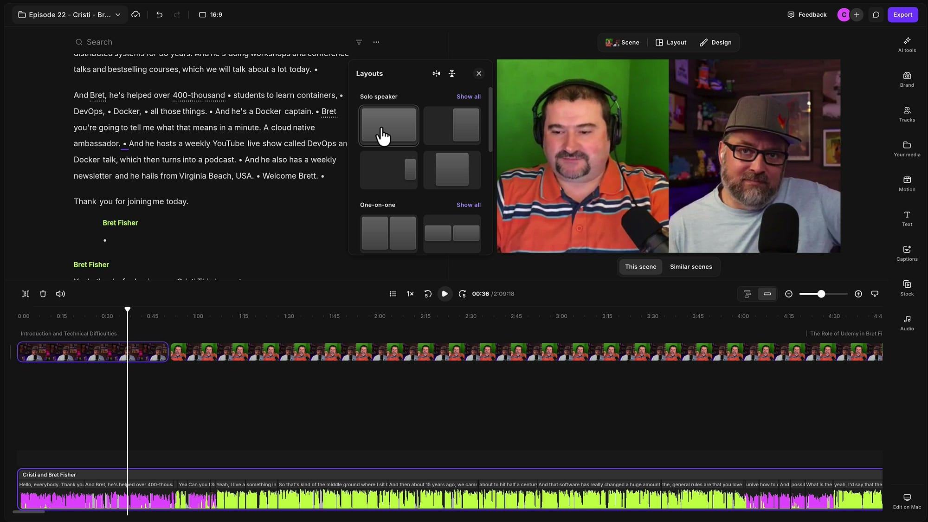
Task: Click Edit on Mac icon
Action: tap(907, 501)
